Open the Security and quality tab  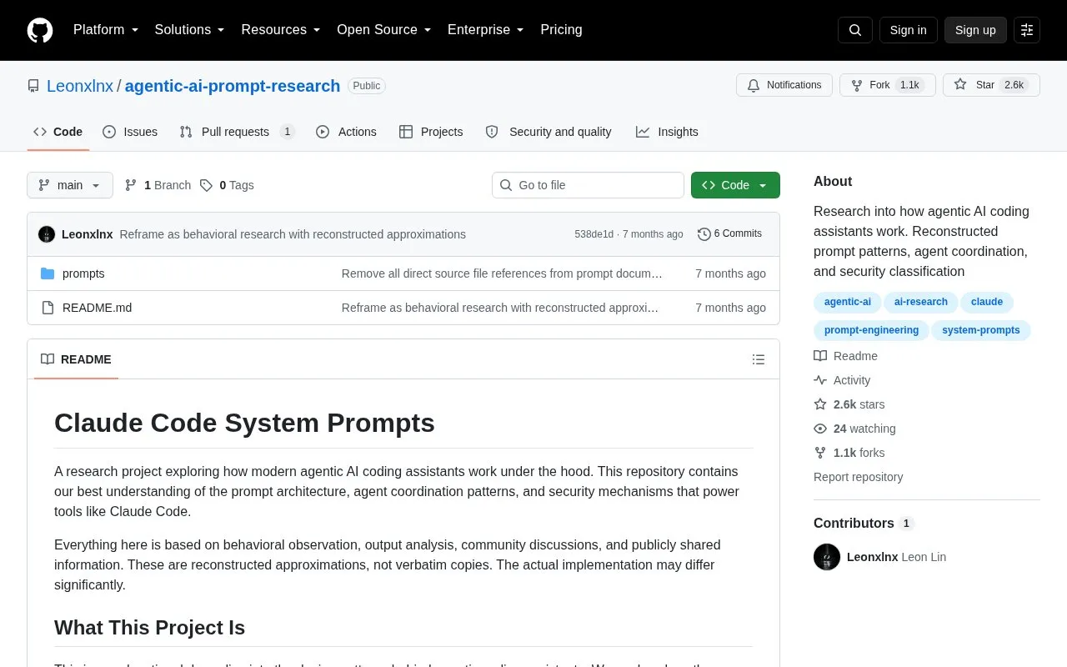tap(549, 132)
